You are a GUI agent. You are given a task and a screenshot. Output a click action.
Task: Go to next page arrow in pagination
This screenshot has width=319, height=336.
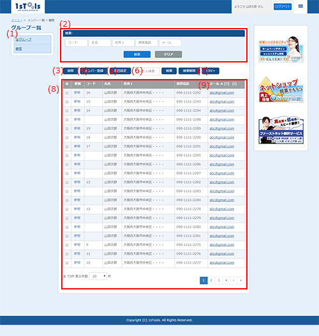click(234, 281)
